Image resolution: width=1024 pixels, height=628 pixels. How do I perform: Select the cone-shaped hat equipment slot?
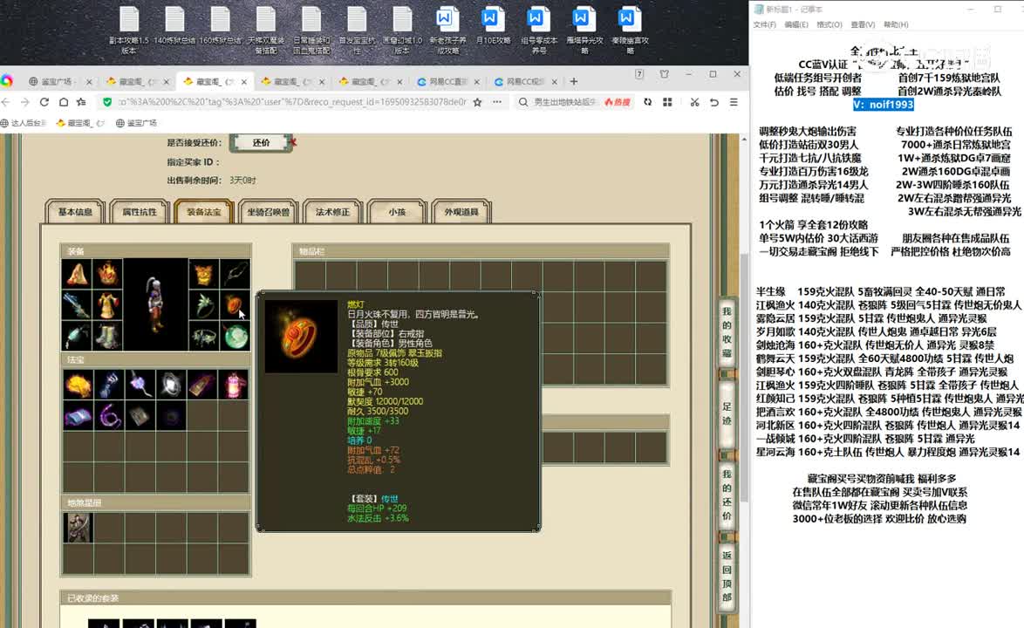click(77, 274)
